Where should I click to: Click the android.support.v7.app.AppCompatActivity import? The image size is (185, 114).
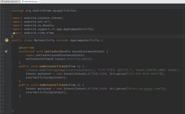[x=58, y=29]
